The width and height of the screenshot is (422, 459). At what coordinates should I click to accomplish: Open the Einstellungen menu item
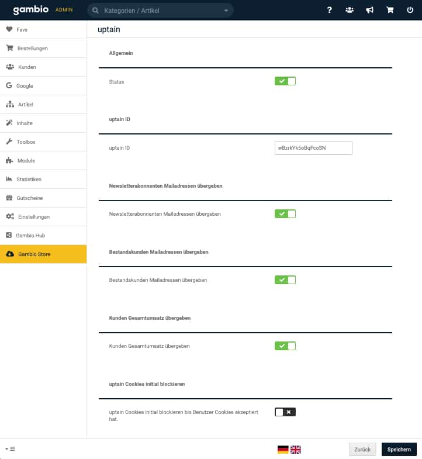pos(34,217)
